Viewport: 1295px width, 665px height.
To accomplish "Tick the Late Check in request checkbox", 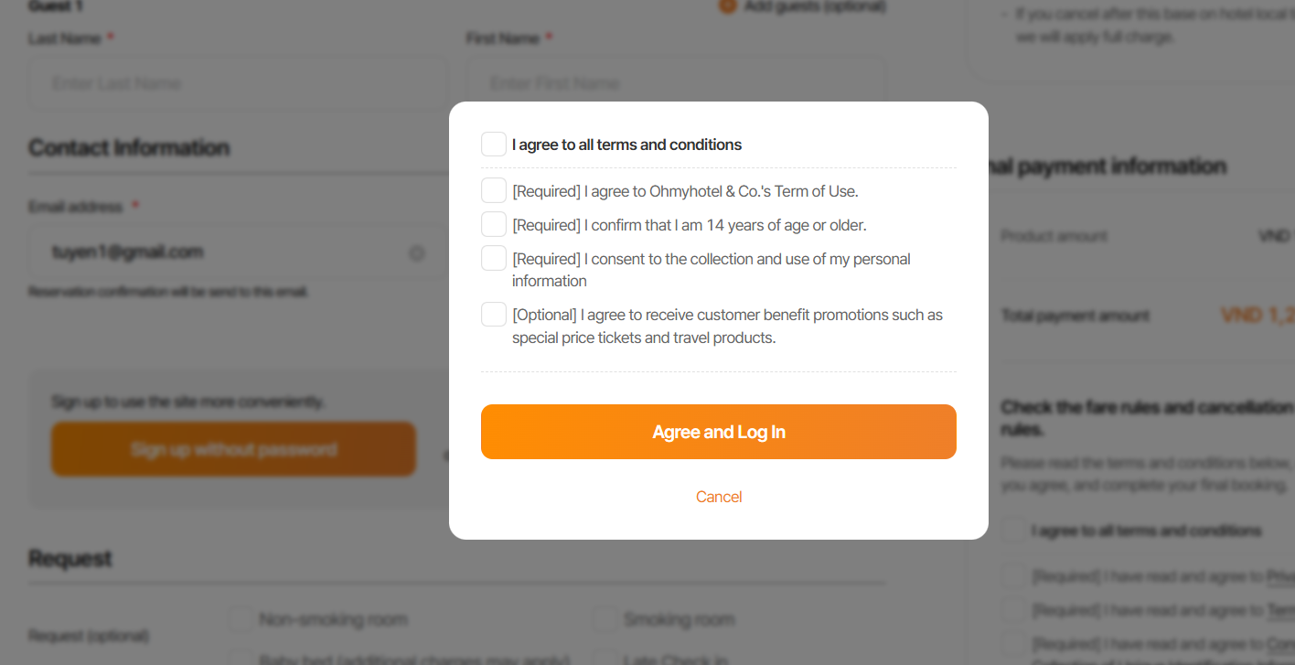I will coord(605,658).
